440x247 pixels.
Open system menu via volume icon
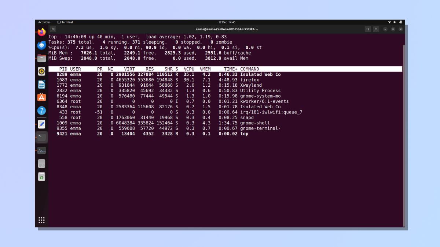pyautogui.click(x=395, y=22)
